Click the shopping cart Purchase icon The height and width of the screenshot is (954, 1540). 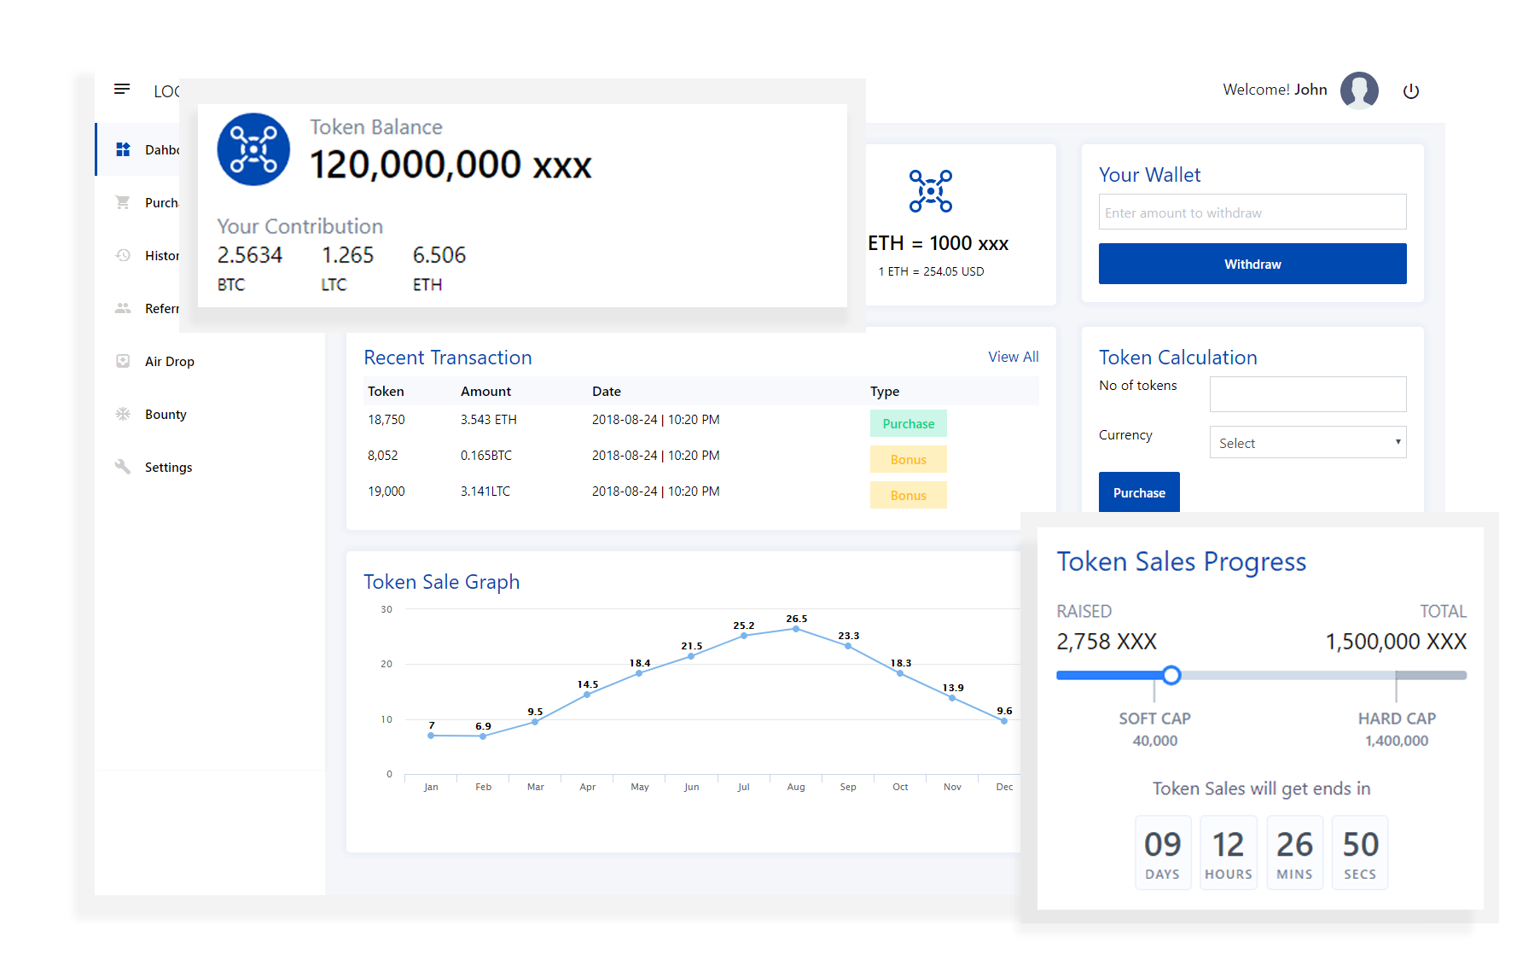click(123, 202)
